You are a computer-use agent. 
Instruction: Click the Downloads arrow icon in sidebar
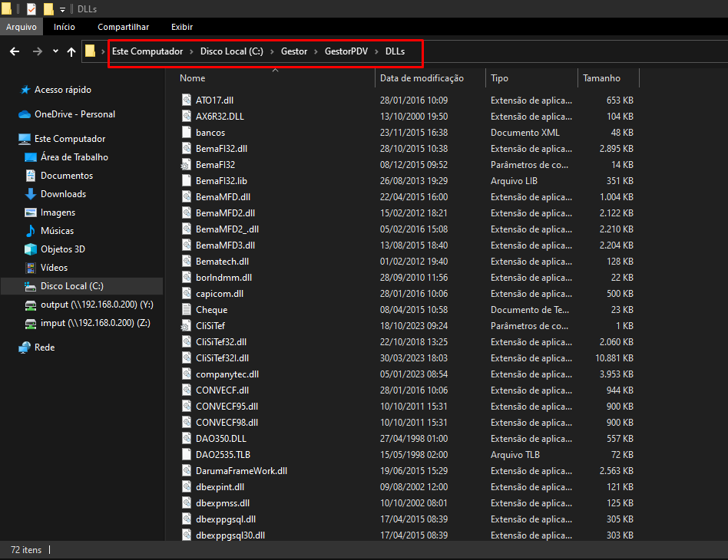pos(31,194)
